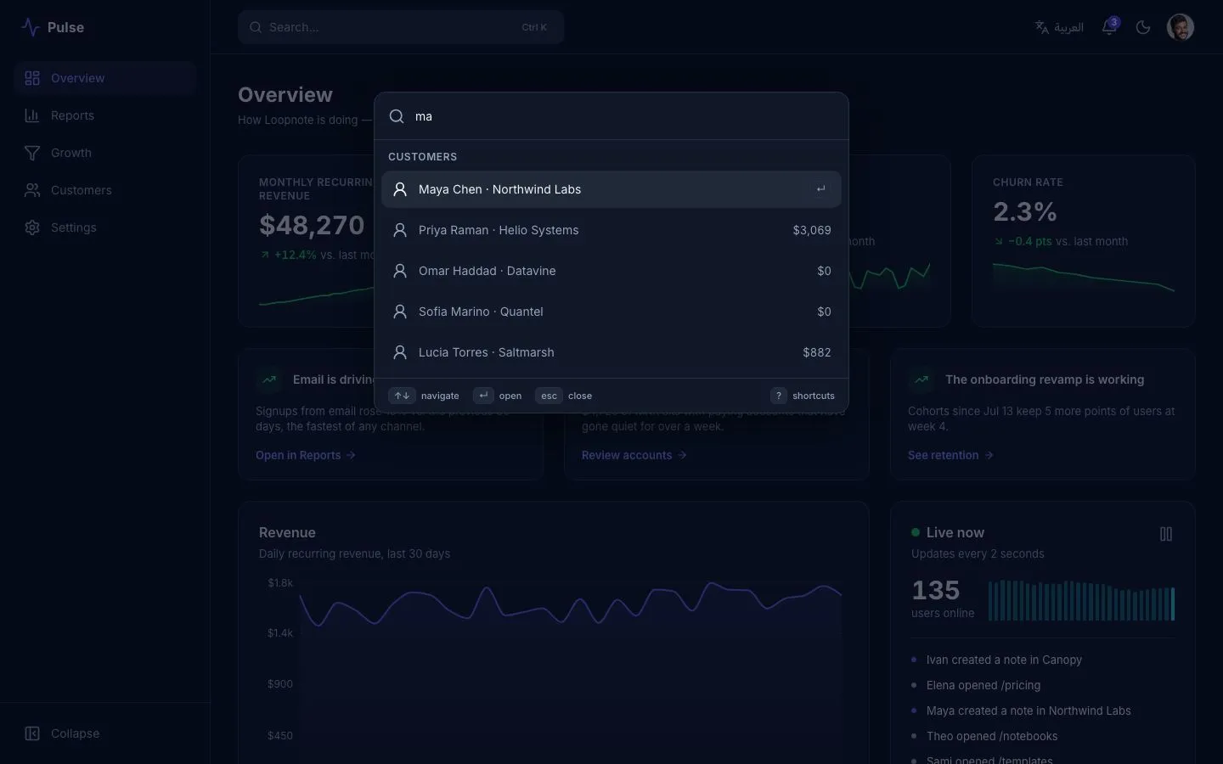The image size is (1223, 764).
Task: Select Priya Raman · Helio Systems result
Action: 611,230
